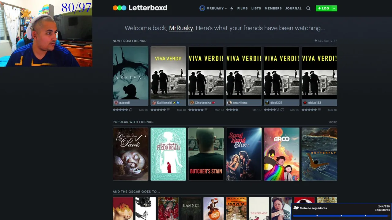Open elaias182's avatar
The height and width of the screenshot is (220, 392).
305,103
